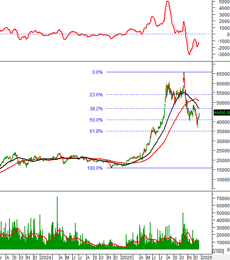Click the x1000 volume scale box
230x260 pixels.
pyautogui.click(x=218, y=252)
